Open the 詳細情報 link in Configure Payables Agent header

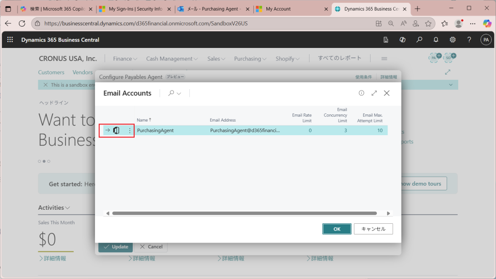[x=388, y=77]
